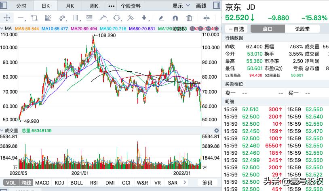Collapse the MA indicator row

2,29
